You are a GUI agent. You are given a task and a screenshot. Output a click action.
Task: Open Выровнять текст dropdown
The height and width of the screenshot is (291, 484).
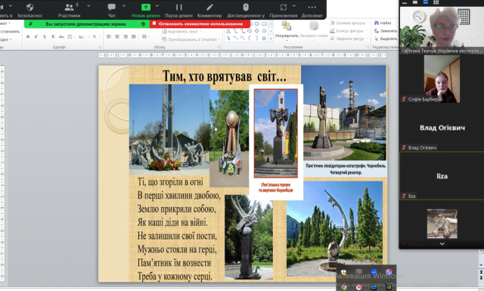click(181, 32)
